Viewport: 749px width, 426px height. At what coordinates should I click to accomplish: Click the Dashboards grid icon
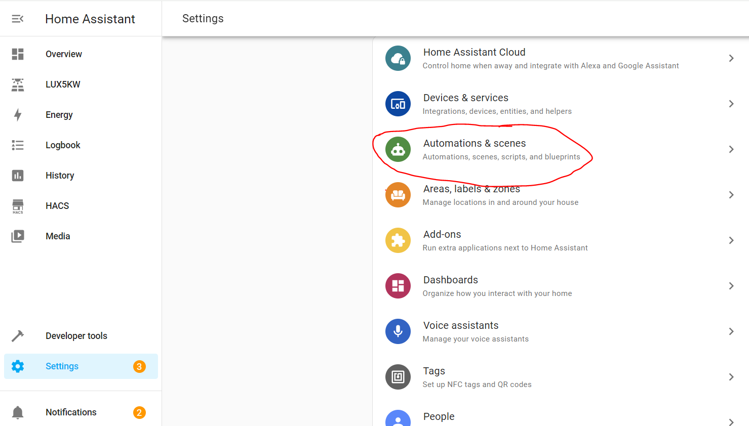click(x=398, y=286)
